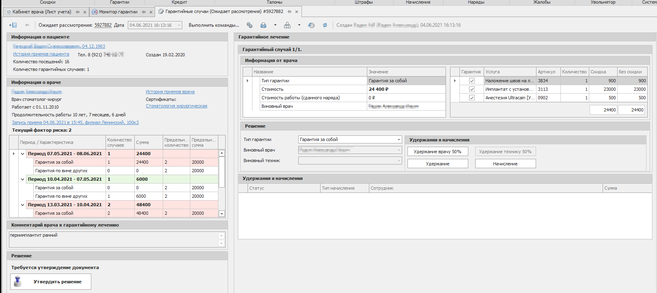
Task: Open the dropdown arrow beside the print icon
Action: pyautogui.click(x=275, y=25)
